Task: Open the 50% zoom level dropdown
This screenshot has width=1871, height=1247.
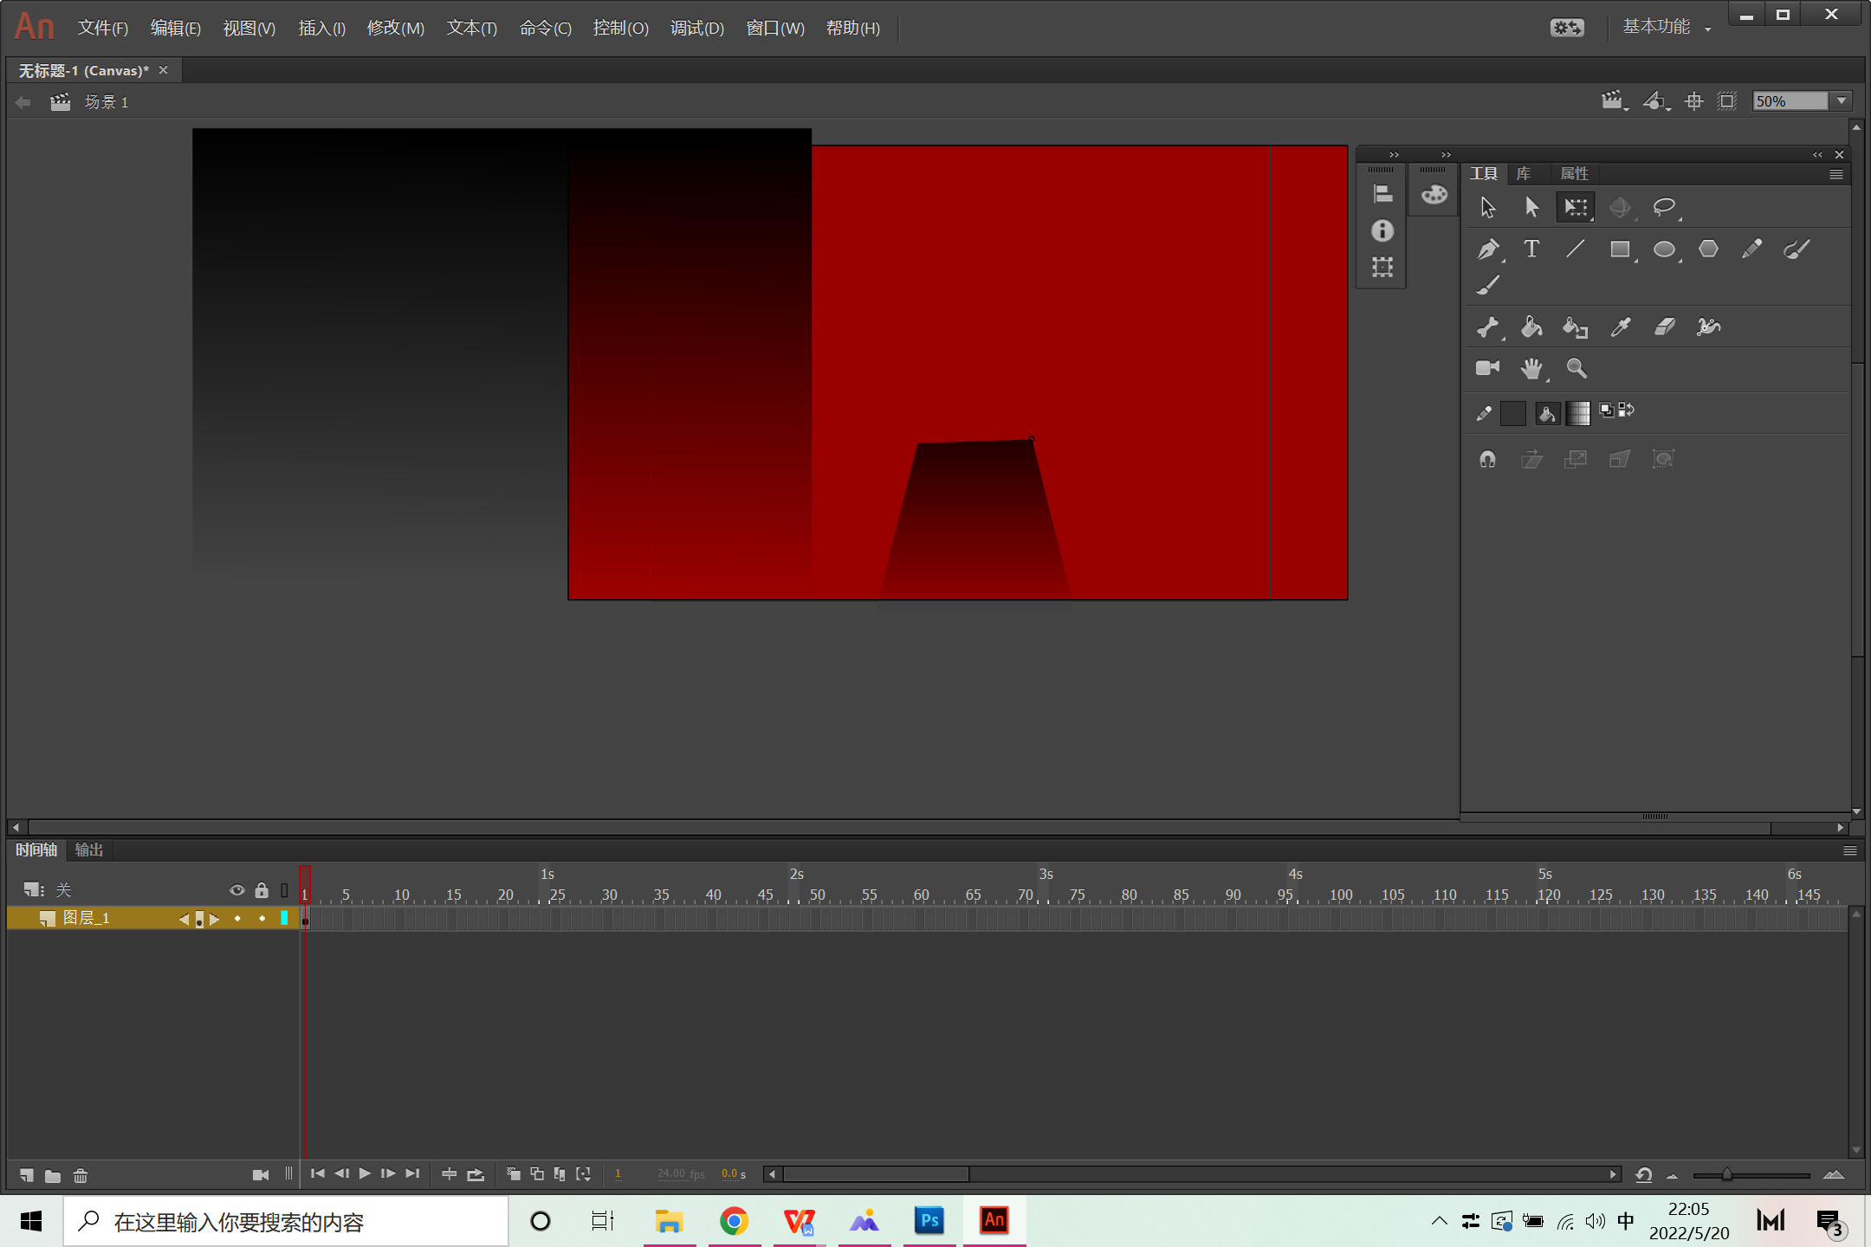Action: pyautogui.click(x=1842, y=101)
